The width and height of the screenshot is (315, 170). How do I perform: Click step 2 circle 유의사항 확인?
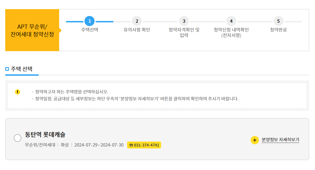137,21
